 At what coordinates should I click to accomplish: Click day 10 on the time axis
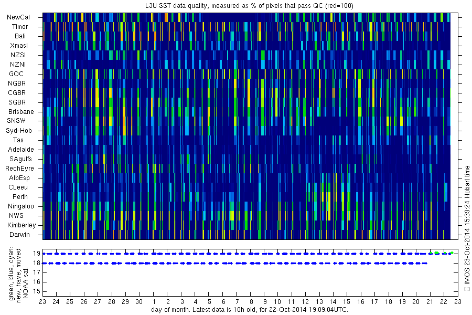point(277,302)
